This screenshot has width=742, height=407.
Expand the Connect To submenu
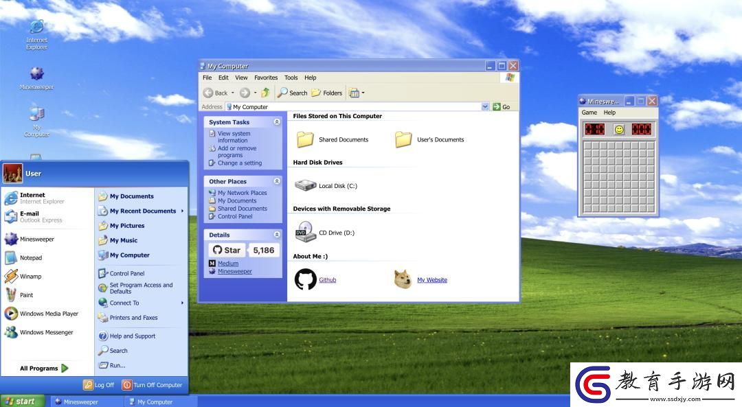(141, 303)
